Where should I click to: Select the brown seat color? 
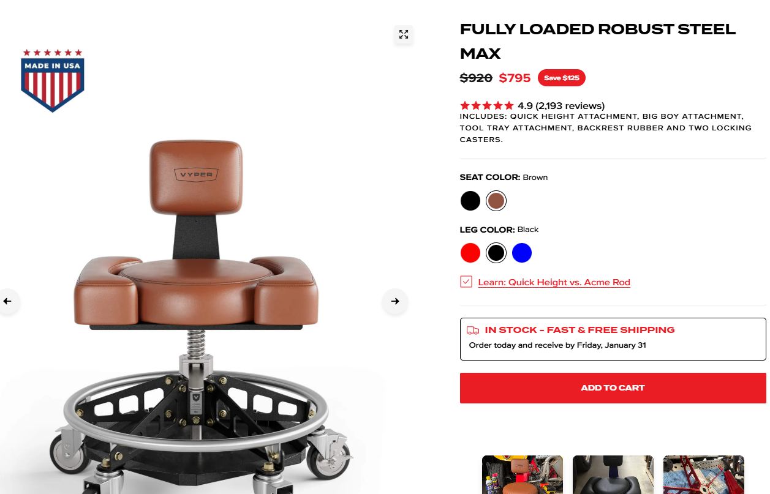(x=496, y=201)
